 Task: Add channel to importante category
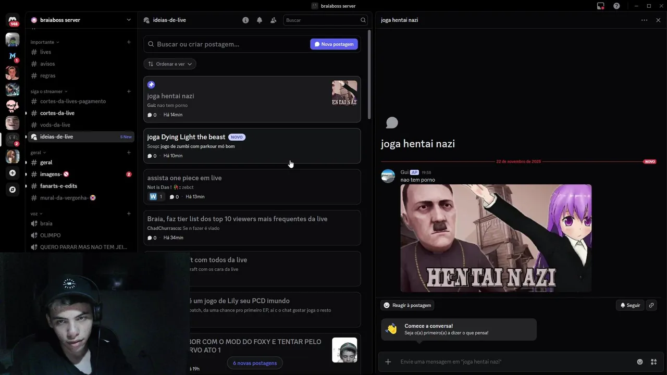(x=129, y=42)
